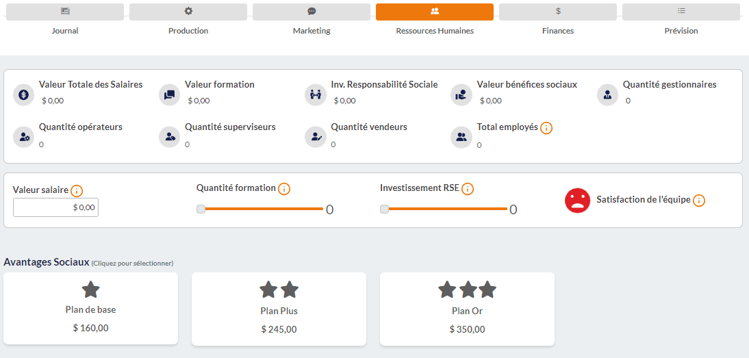Click the Valeur Totale des Salaires dollar icon
The image size is (749, 358).
coord(24,94)
